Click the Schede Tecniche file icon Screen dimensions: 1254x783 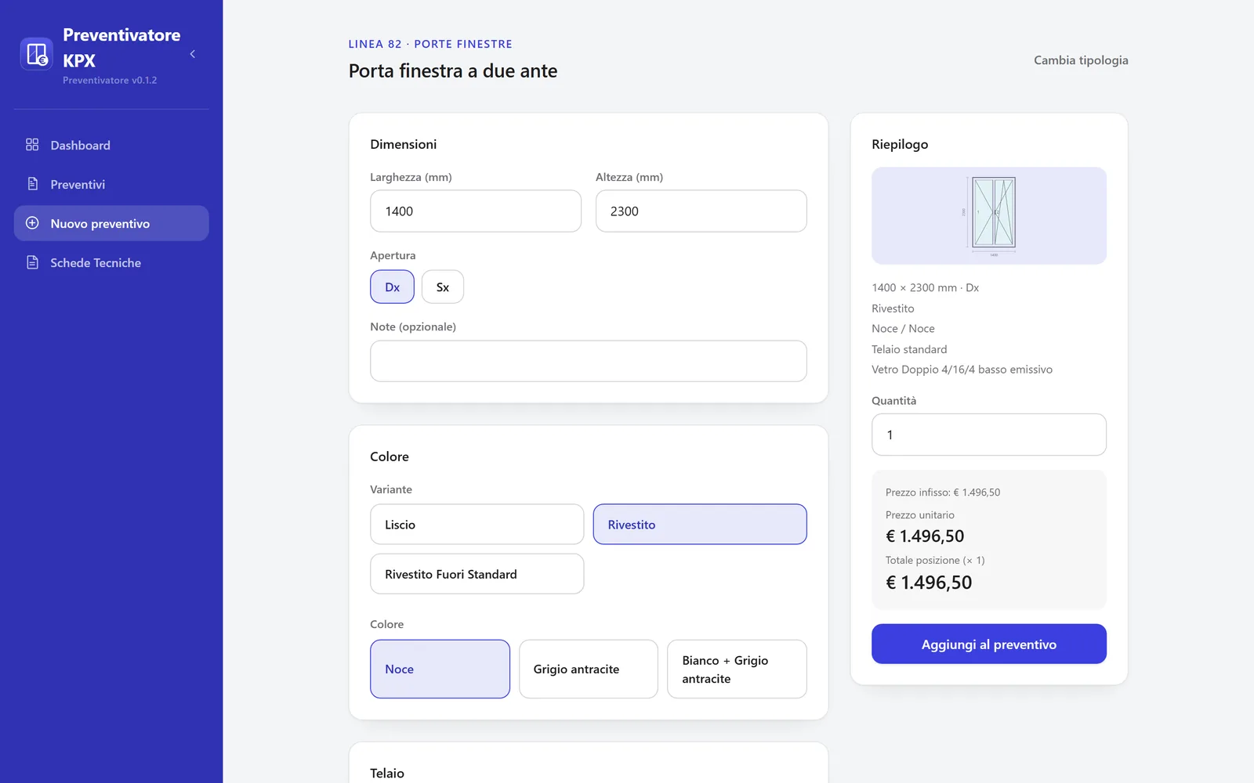pyautogui.click(x=32, y=262)
